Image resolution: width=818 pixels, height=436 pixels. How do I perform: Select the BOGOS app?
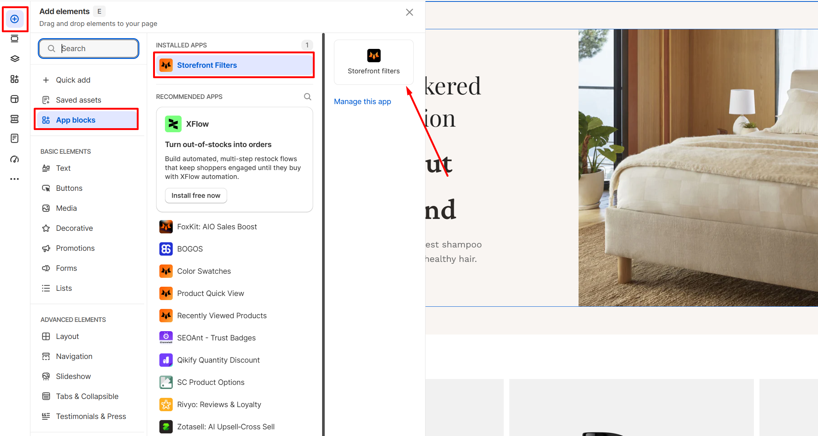click(234, 249)
